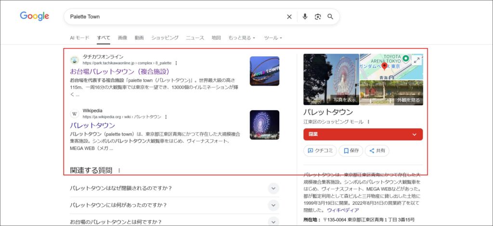This screenshot has width=493, height=226.
Task: Click the ja.wikipedia.org breadcrumb URL
Action: 122,117
